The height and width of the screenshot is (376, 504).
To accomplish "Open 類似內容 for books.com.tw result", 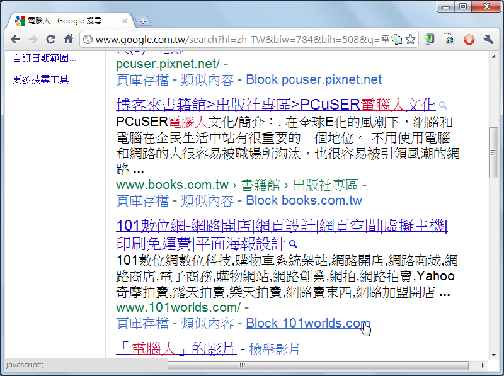I will [207, 201].
